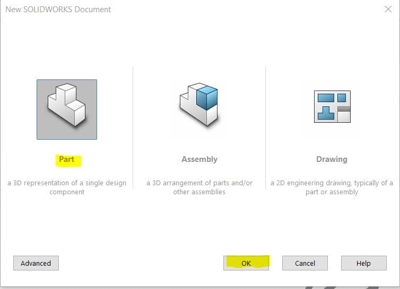Click the divider between Assembly and Drawing

(x=266, y=127)
